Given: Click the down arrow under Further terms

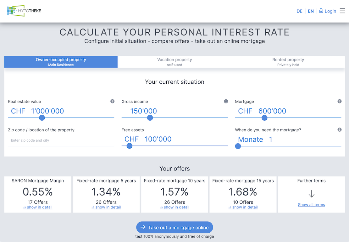Looking at the screenshot, I should (311, 194).
